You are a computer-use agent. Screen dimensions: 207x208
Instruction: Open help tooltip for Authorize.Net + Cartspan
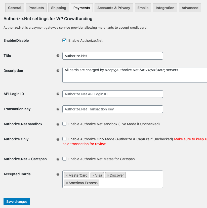tap(58, 159)
